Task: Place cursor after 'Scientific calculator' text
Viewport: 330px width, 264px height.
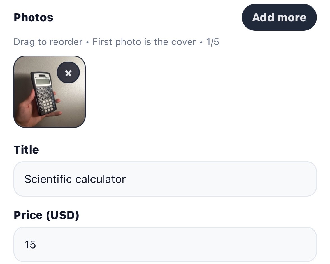Action: (126, 179)
